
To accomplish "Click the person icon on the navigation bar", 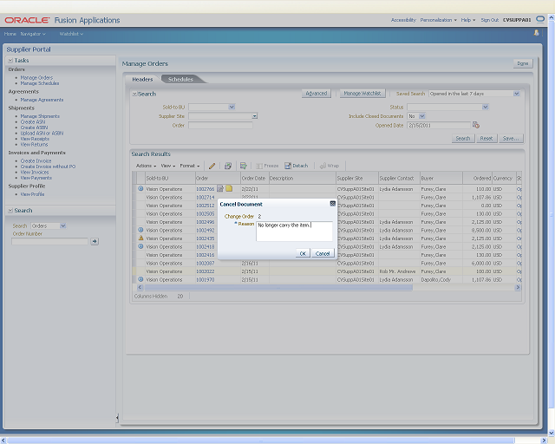I will [x=536, y=33].
